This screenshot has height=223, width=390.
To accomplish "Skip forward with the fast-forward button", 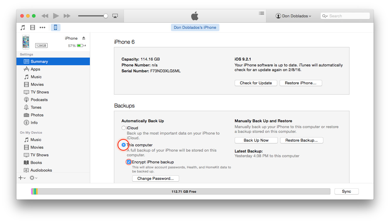I will [x=67, y=16].
